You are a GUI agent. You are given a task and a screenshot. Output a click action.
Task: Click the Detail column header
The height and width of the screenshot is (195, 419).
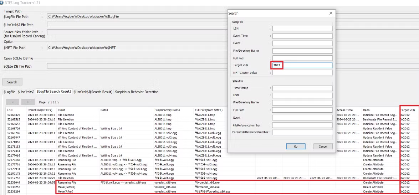(126, 110)
